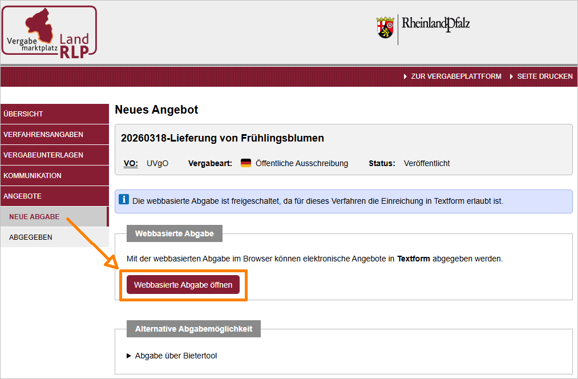Screen dimensions: 578x379
Task: Follow the ZUR VERGABEPLATTFORM link
Action: coord(455,76)
